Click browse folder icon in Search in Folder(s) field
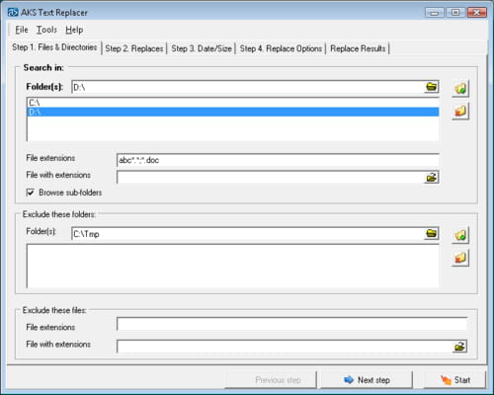This screenshot has height=395, width=494. pos(431,87)
